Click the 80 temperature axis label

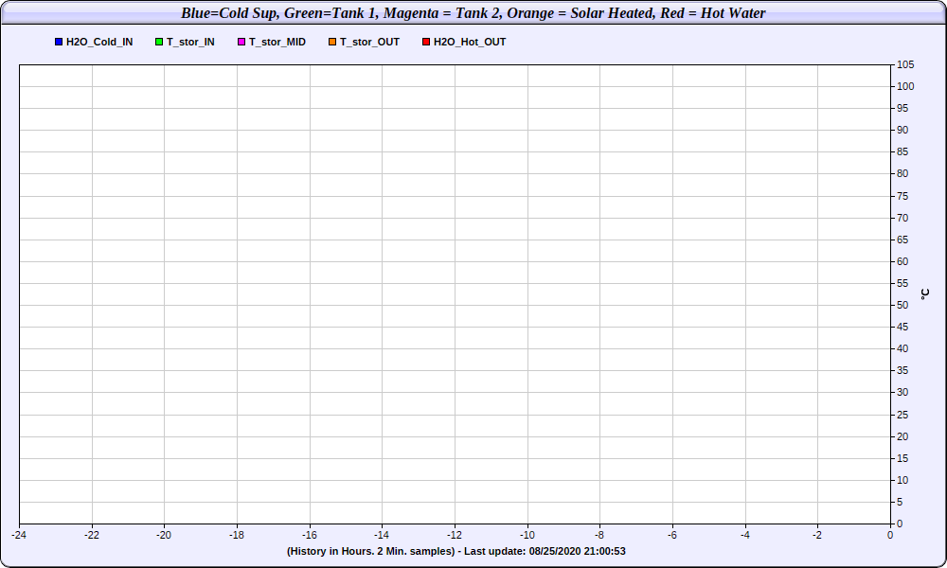(902, 173)
